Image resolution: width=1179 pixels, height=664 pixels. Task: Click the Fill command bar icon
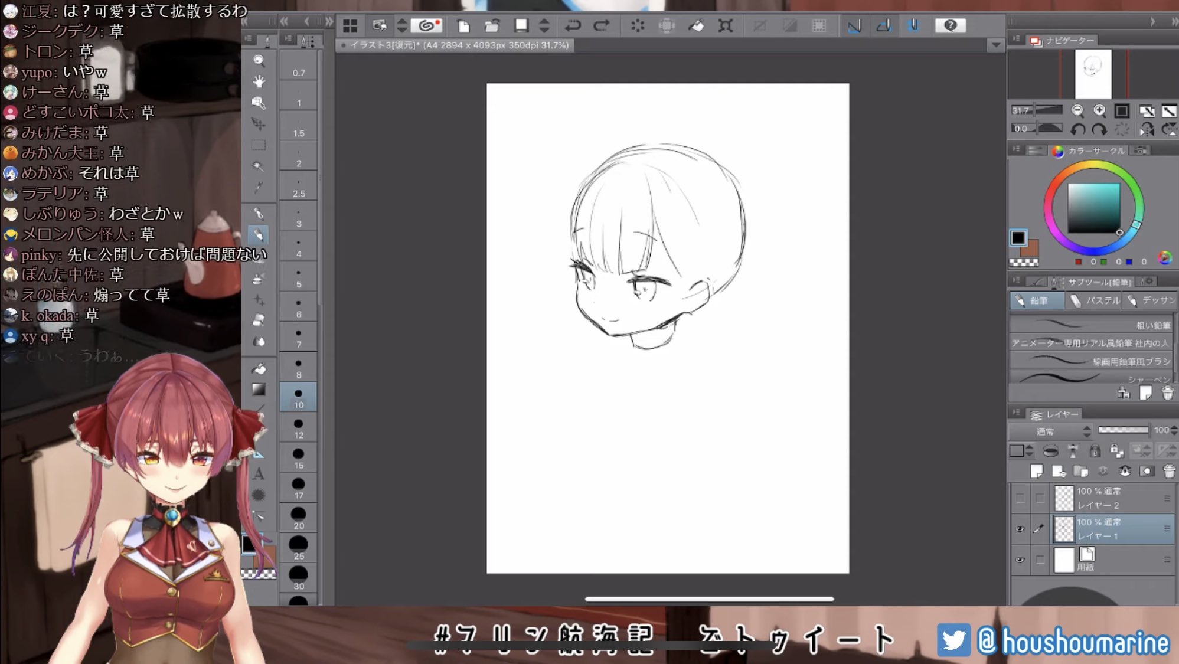696,25
